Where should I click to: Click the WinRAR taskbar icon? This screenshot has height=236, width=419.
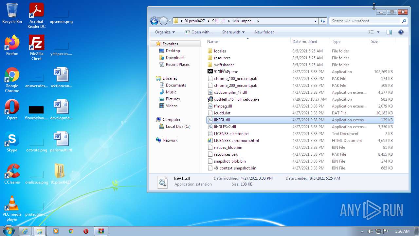(101, 231)
